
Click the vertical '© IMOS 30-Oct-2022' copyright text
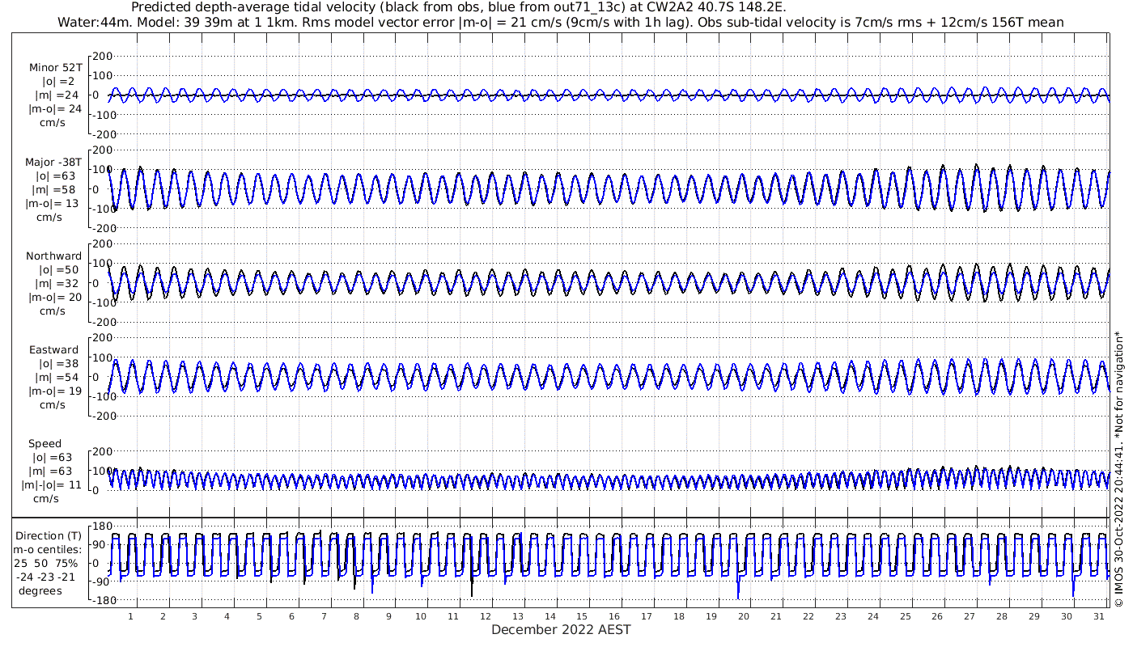point(1118,469)
